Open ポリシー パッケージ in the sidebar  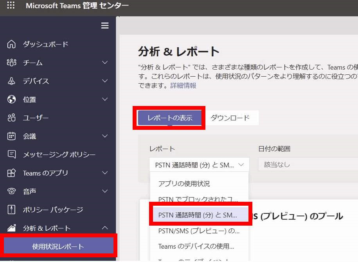click(53, 210)
